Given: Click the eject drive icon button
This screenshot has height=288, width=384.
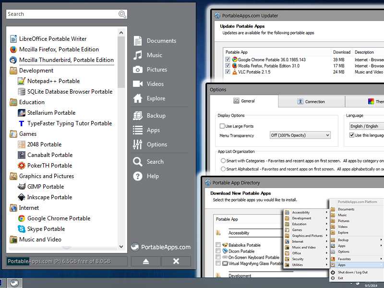Looking at the screenshot, I should coord(144,261).
